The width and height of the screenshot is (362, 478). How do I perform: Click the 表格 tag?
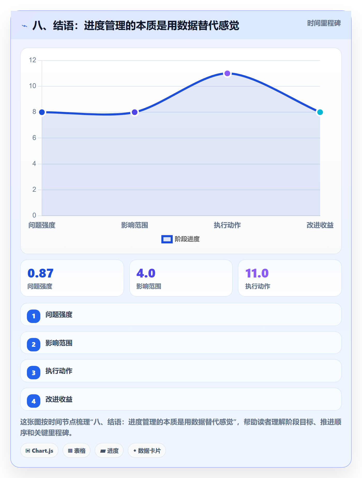click(77, 451)
